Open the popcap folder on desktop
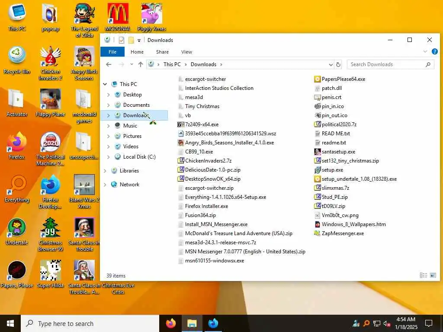Image resolution: width=443 pixels, height=332 pixels. coord(50,17)
